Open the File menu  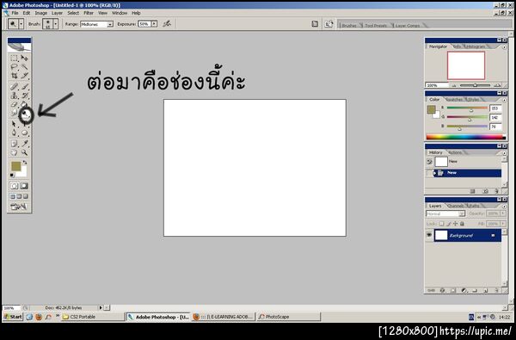point(15,13)
